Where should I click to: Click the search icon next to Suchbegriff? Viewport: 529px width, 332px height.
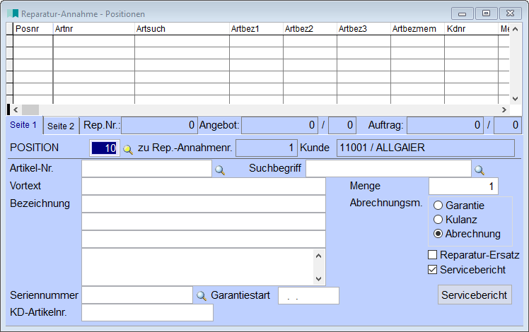(x=479, y=170)
